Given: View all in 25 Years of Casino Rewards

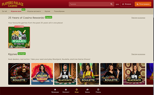Looking at the screenshot, I should (x=138, y=18).
